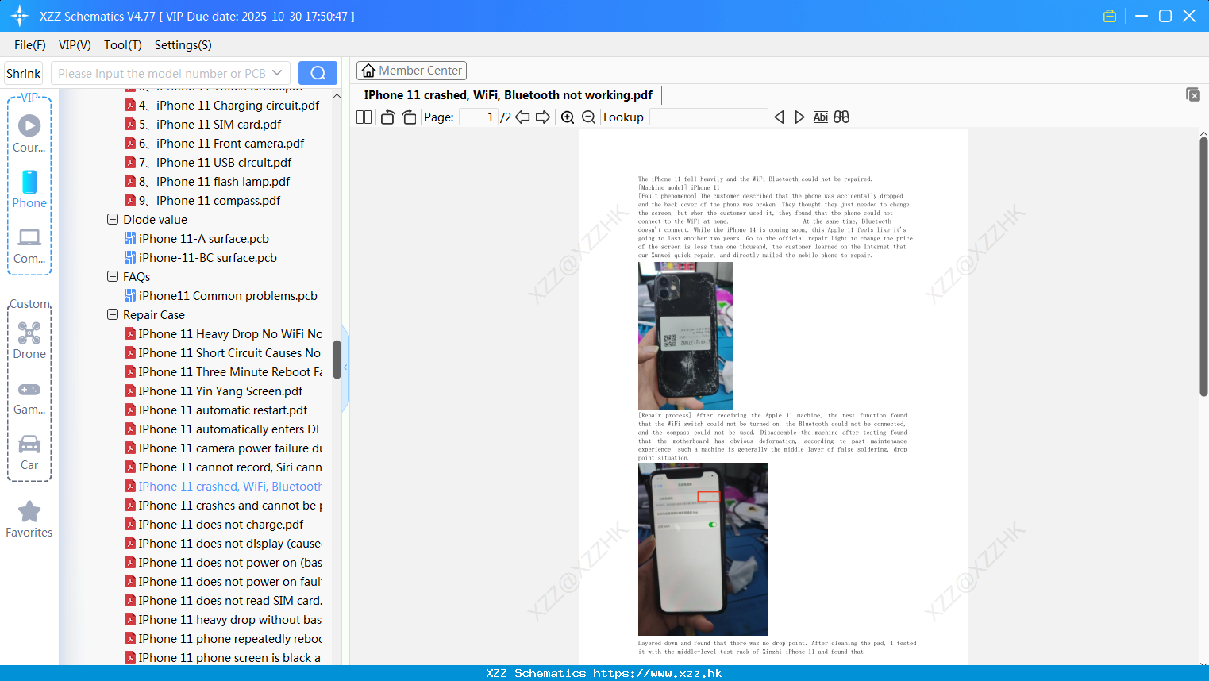Click the blue search button
This screenshot has width=1209, height=681.
(x=318, y=73)
